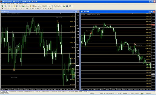
Task: Switch to the USDCHF,Weekly chart tab
Action: point(13,91)
